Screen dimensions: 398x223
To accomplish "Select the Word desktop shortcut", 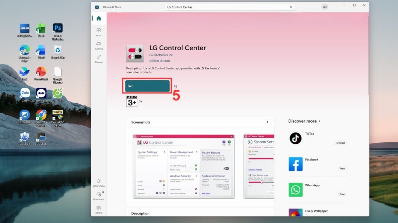I will pos(41,52).
